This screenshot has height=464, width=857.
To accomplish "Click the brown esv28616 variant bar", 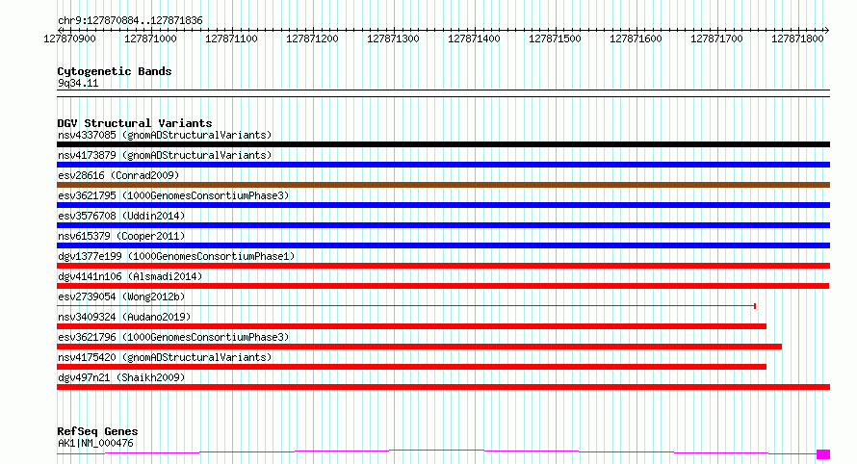I will [443, 185].
